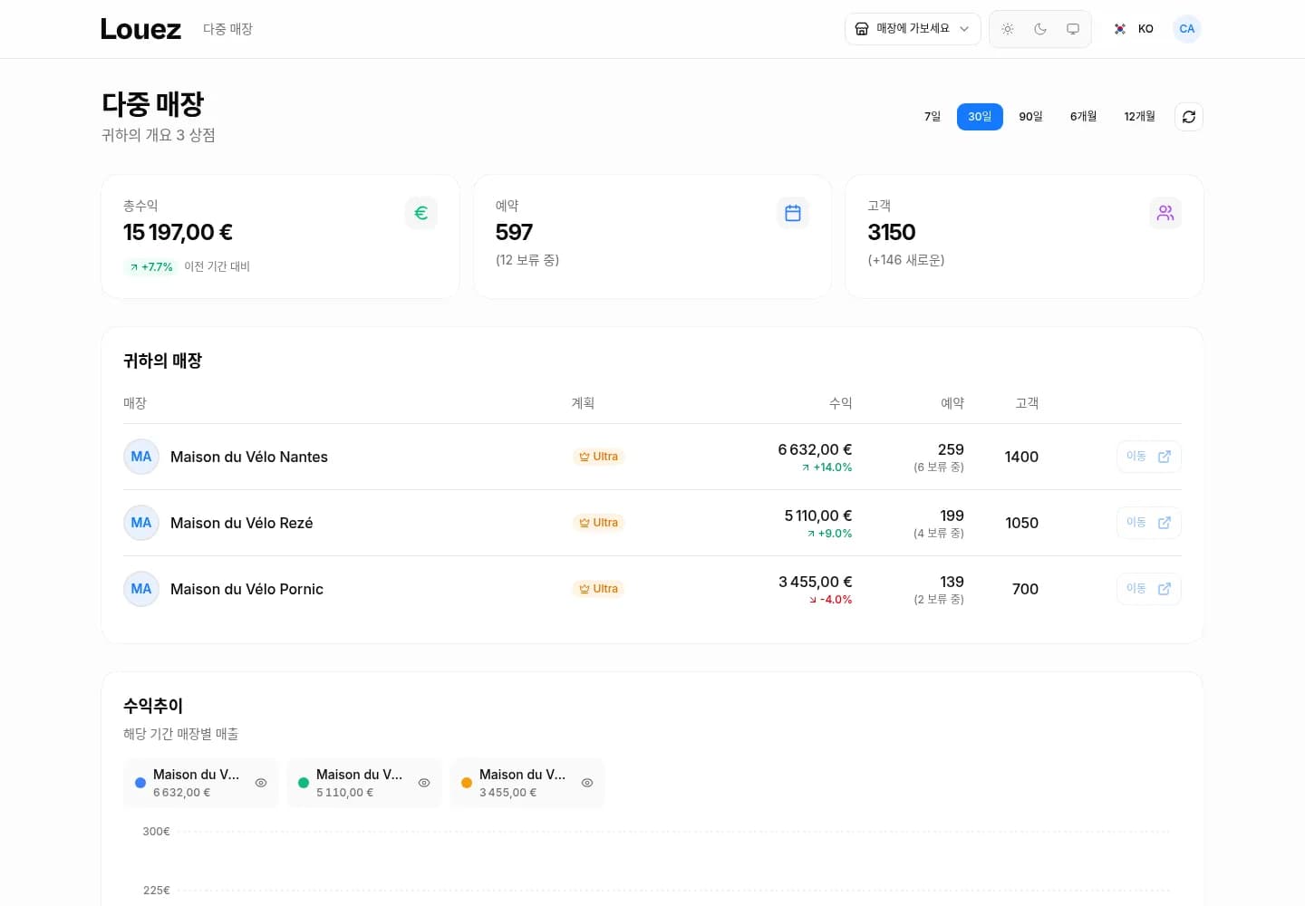Open the 매장에 가보세요 dropdown
The height and width of the screenshot is (906, 1305).
[913, 29]
